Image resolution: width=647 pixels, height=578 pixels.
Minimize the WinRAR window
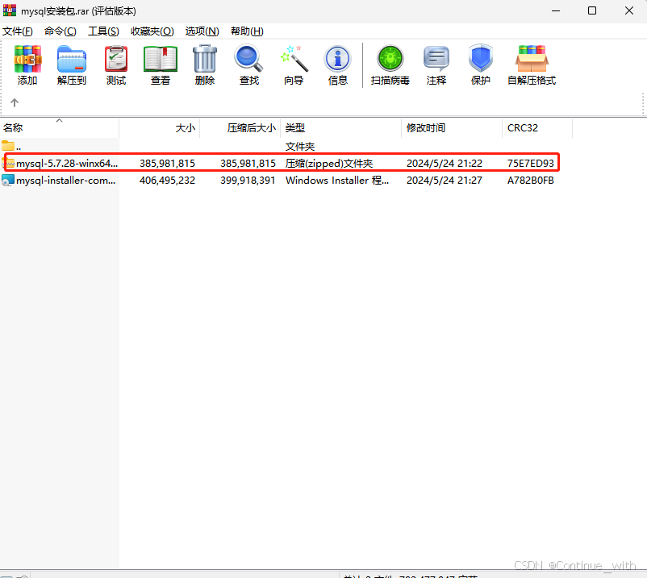556,10
